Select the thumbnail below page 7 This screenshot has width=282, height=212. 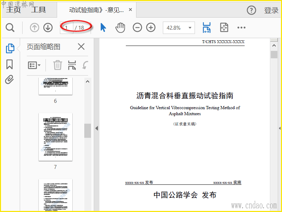(x=55, y=195)
